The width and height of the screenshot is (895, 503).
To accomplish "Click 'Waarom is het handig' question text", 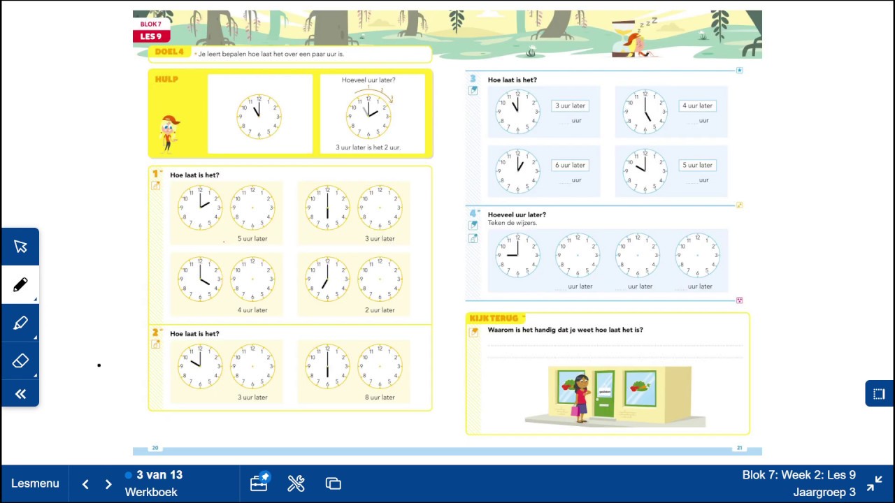I will pos(565,330).
